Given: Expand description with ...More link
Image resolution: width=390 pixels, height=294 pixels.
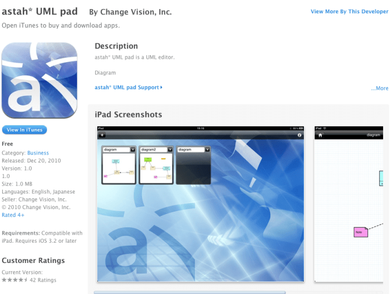Looking at the screenshot, I should (x=379, y=89).
